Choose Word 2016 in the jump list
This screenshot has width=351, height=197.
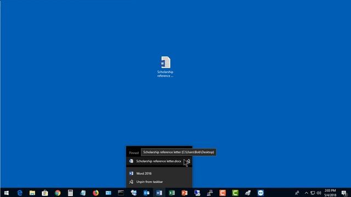point(159,173)
